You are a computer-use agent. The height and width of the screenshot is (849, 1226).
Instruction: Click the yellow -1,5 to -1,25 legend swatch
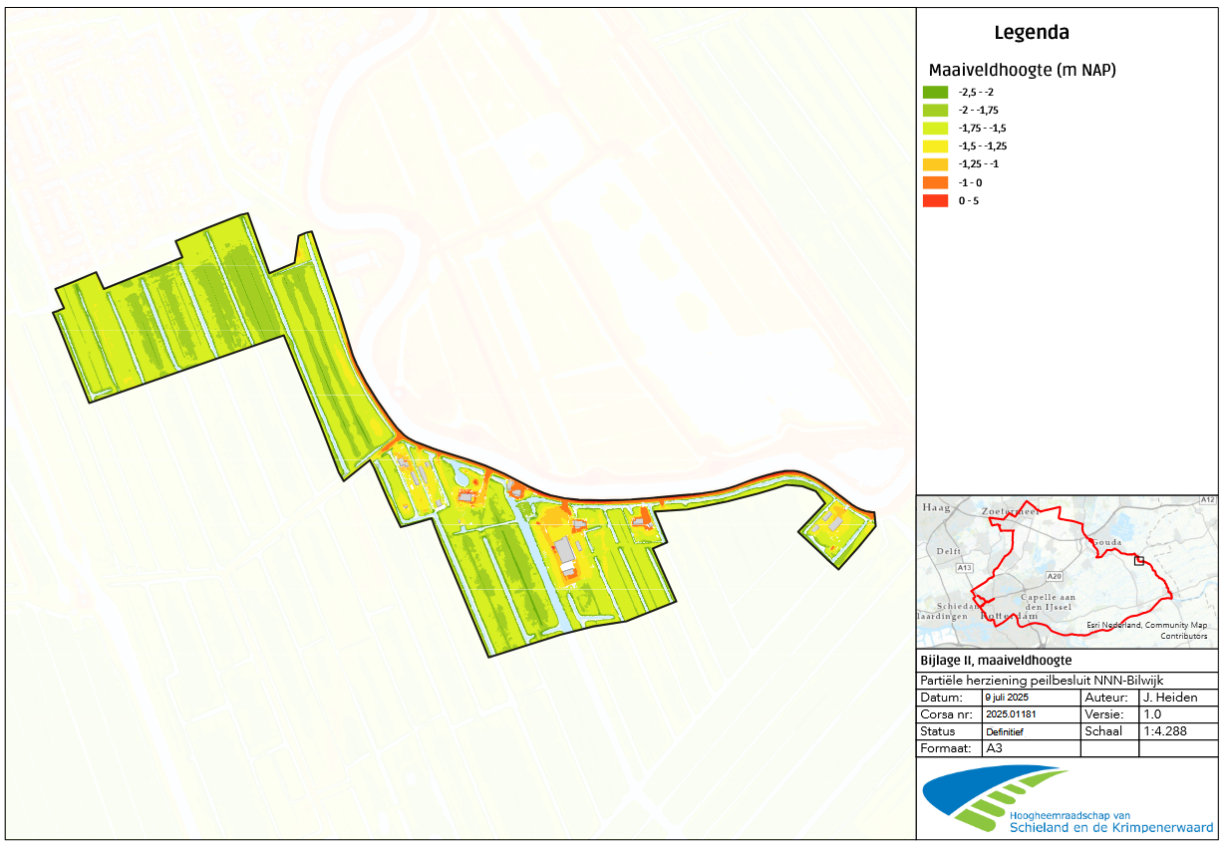pyautogui.click(x=934, y=146)
